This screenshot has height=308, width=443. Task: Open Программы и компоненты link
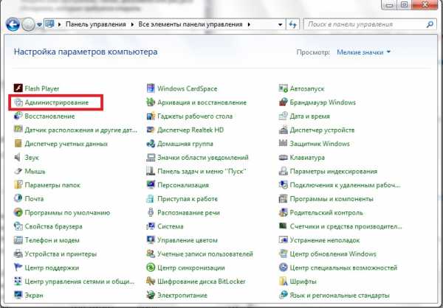[x=332, y=199]
